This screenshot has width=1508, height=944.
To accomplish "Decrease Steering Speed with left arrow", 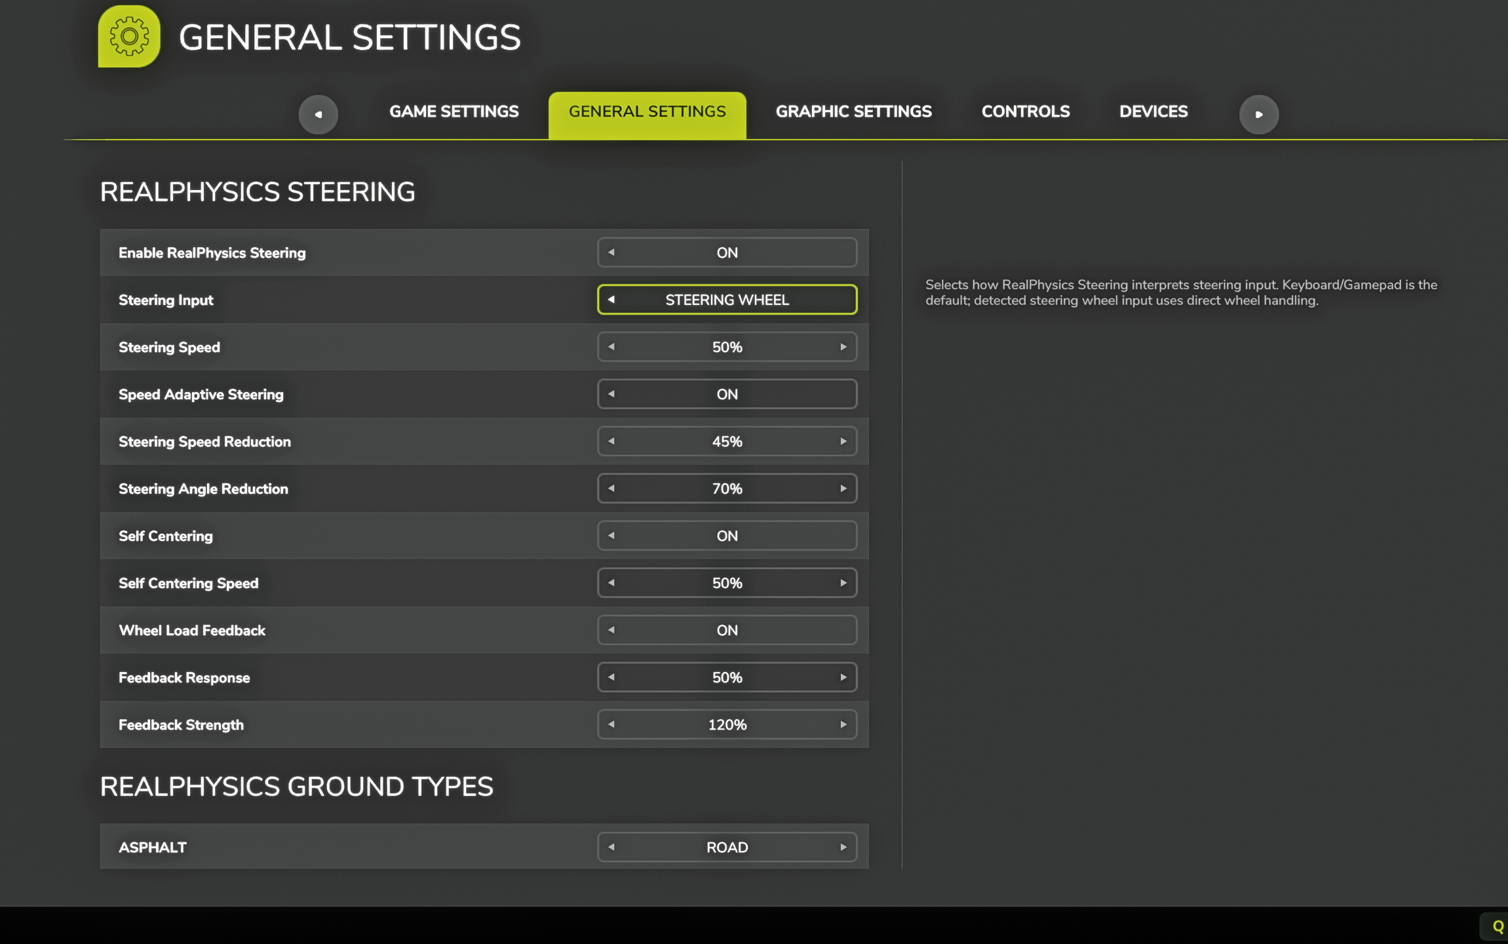I will coord(611,347).
